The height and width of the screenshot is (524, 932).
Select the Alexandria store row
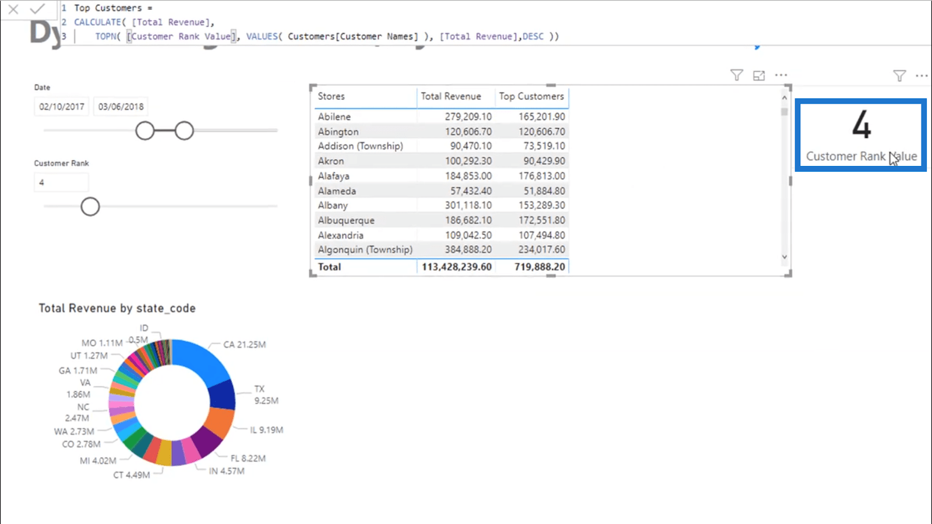point(441,235)
